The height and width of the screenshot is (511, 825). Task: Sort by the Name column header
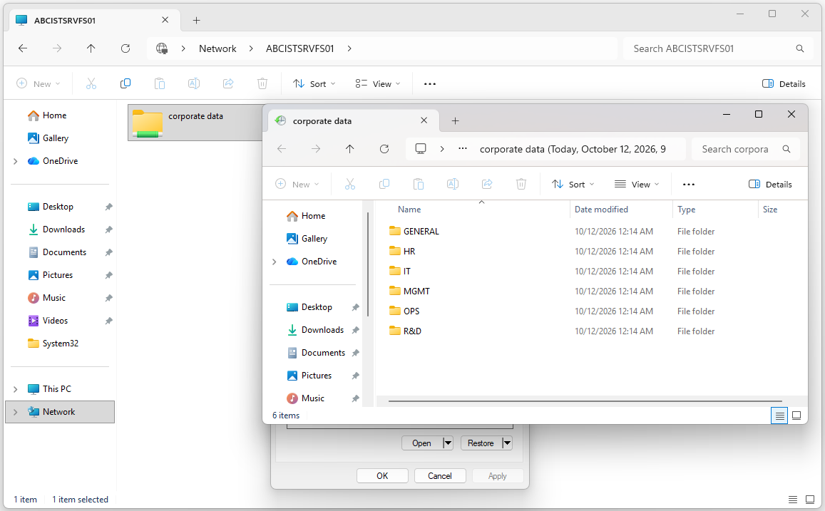409,210
